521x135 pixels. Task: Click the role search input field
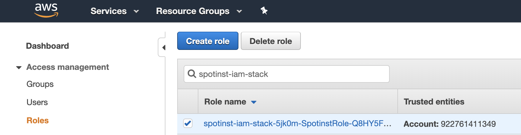click(x=287, y=74)
